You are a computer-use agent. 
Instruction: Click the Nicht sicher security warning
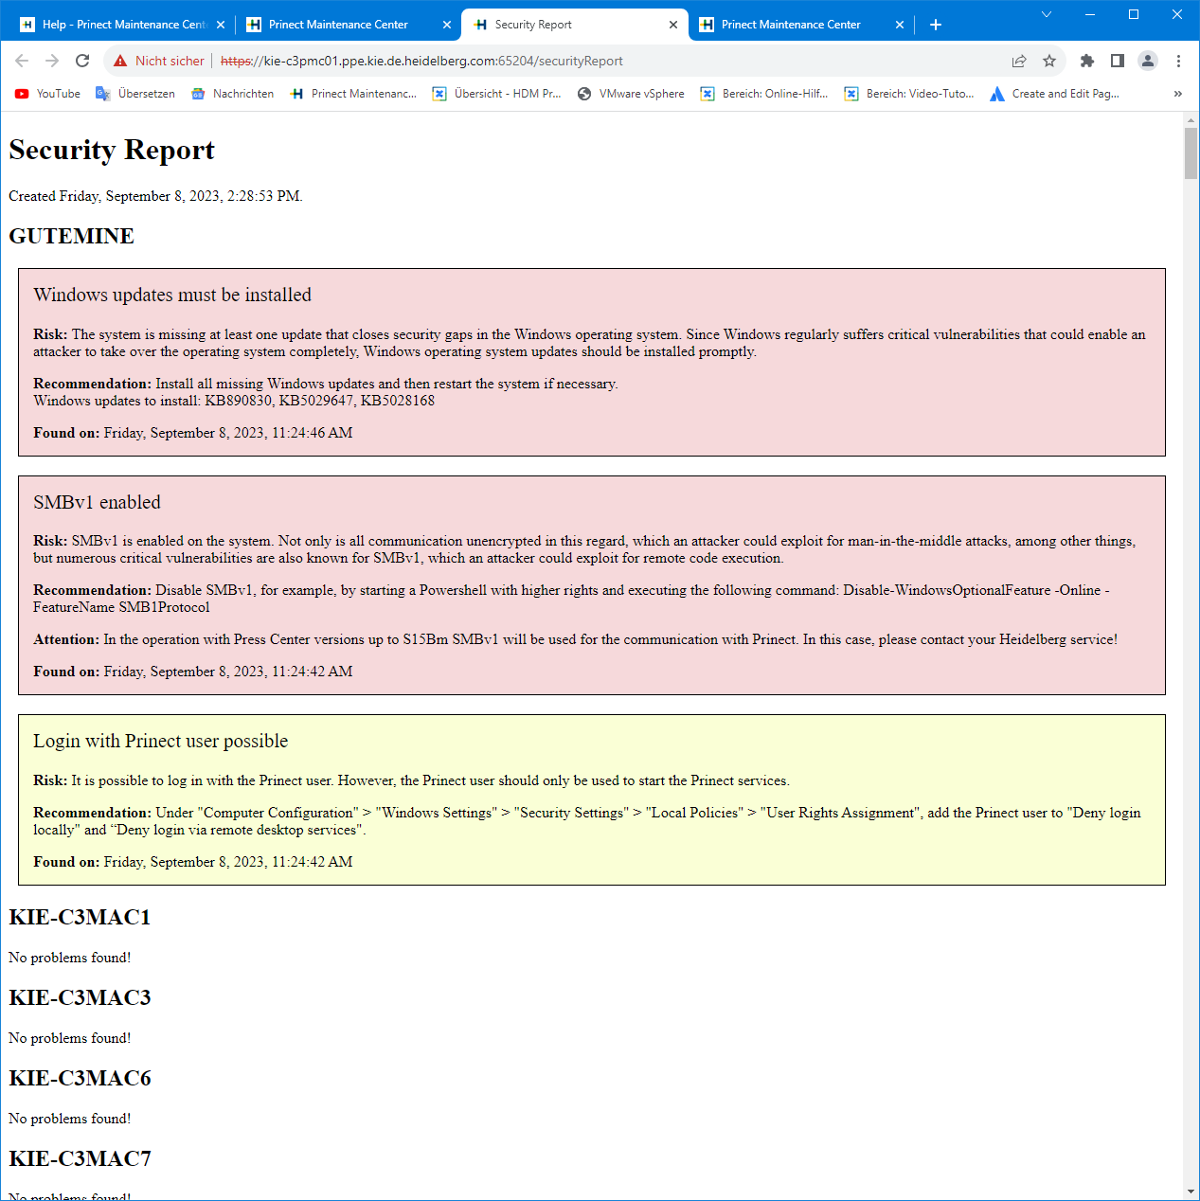tap(157, 60)
